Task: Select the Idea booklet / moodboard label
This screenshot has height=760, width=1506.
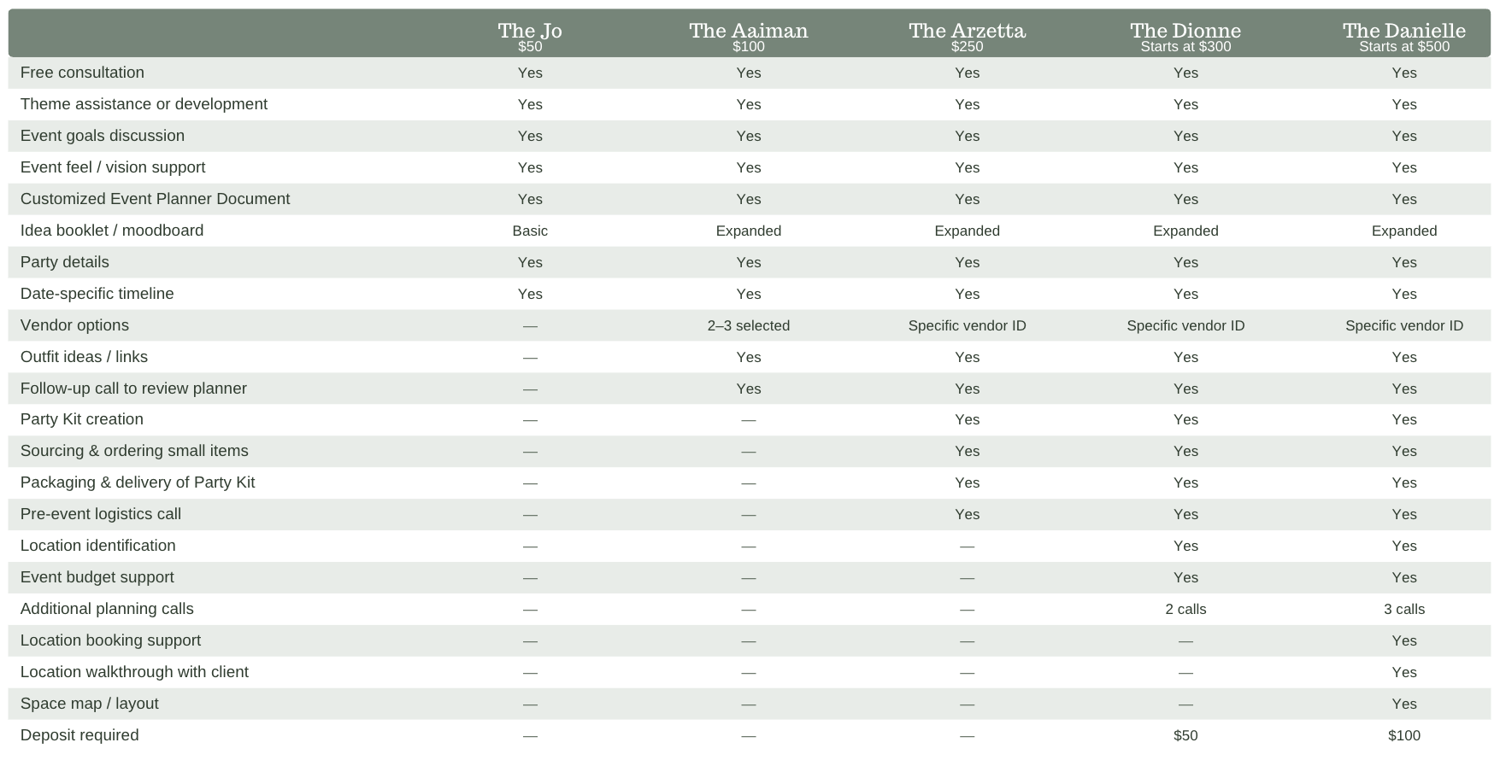Action: tap(112, 231)
